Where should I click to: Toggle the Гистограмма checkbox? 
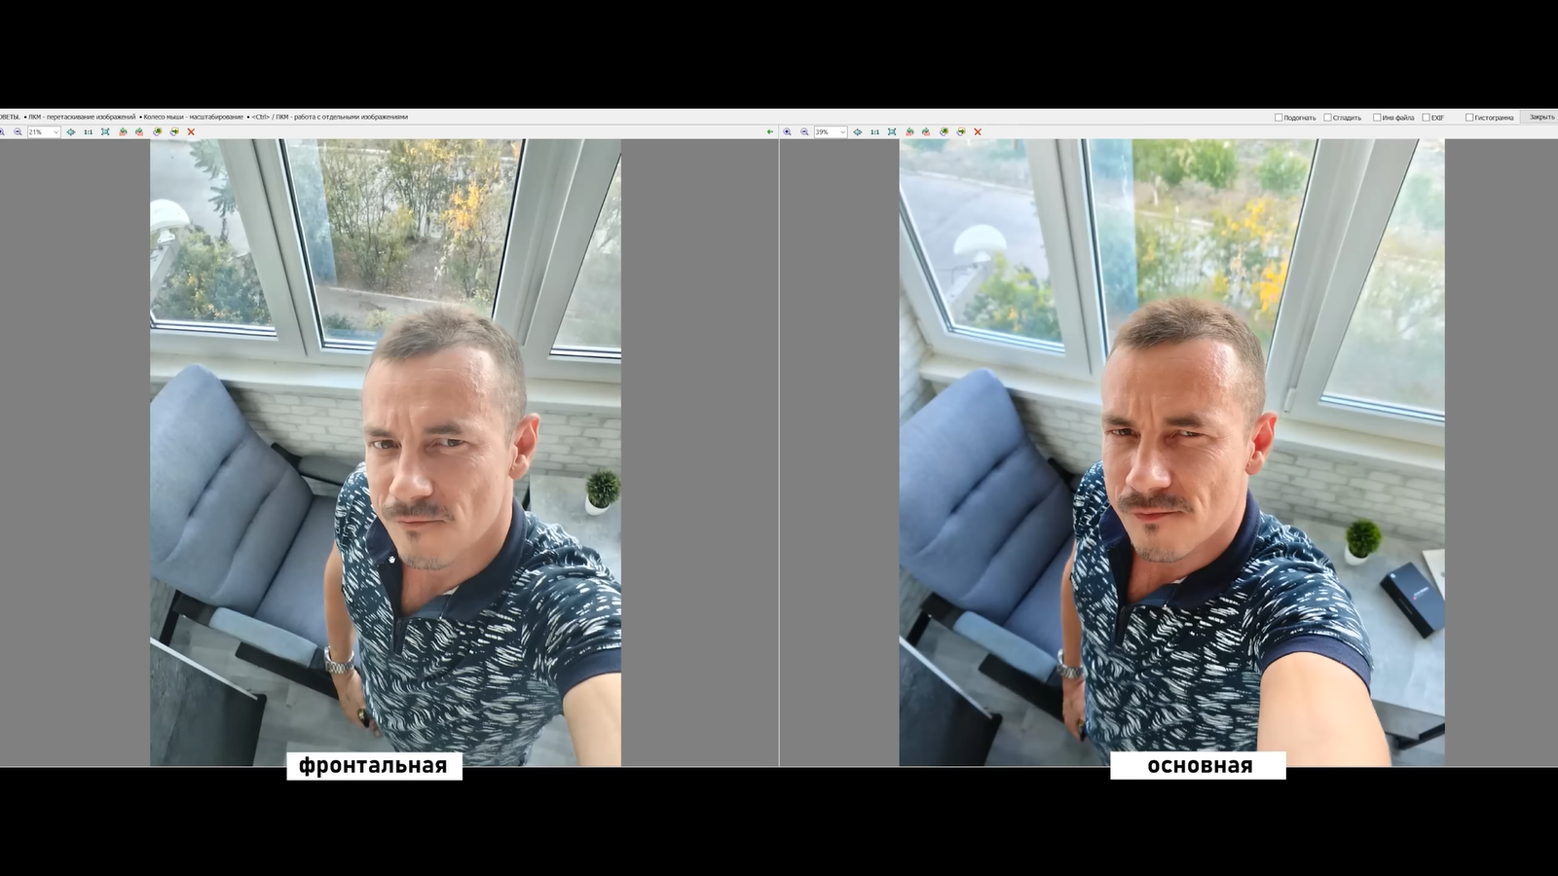click(1469, 118)
